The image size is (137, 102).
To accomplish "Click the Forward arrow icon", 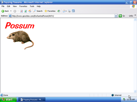I will pyautogui.click(x=15, y=11).
